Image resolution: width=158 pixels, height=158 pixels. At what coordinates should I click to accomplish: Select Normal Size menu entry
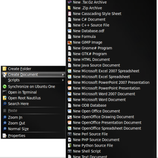pos(33,129)
